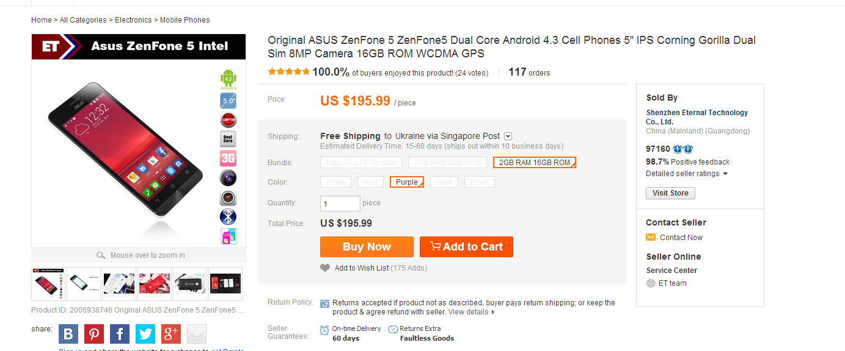Click the quantity input field

340,204
